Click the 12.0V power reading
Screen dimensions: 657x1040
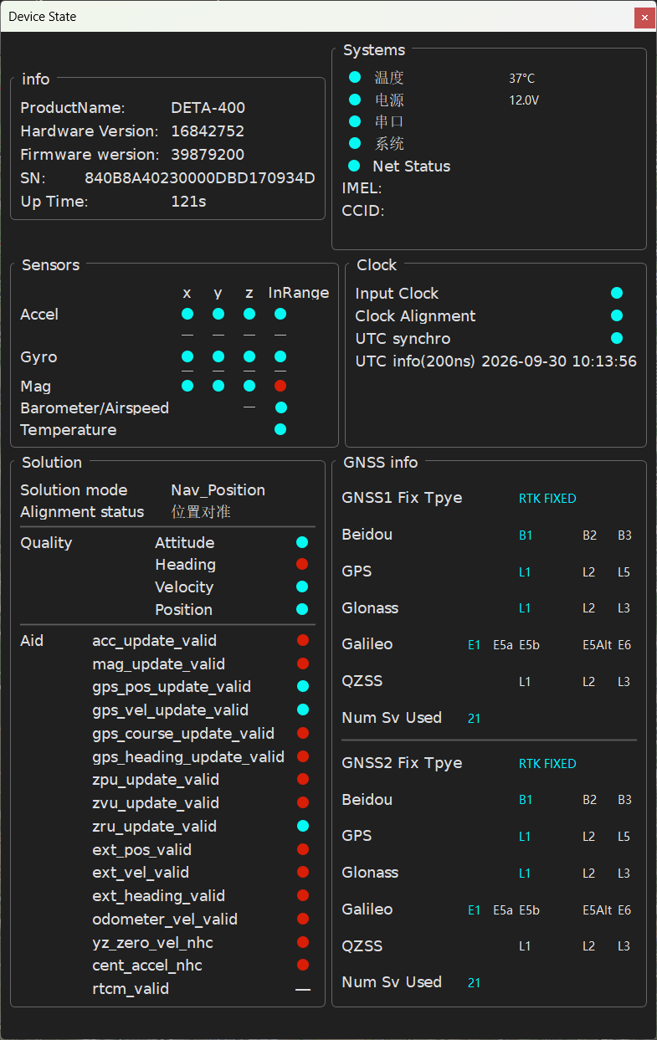tap(524, 100)
